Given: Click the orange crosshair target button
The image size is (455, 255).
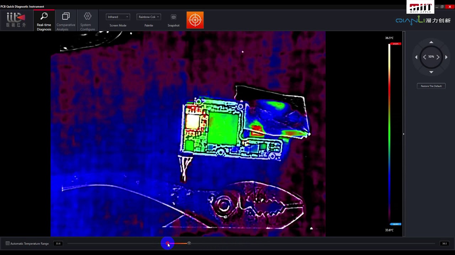Looking at the screenshot, I should coord(195,20).
